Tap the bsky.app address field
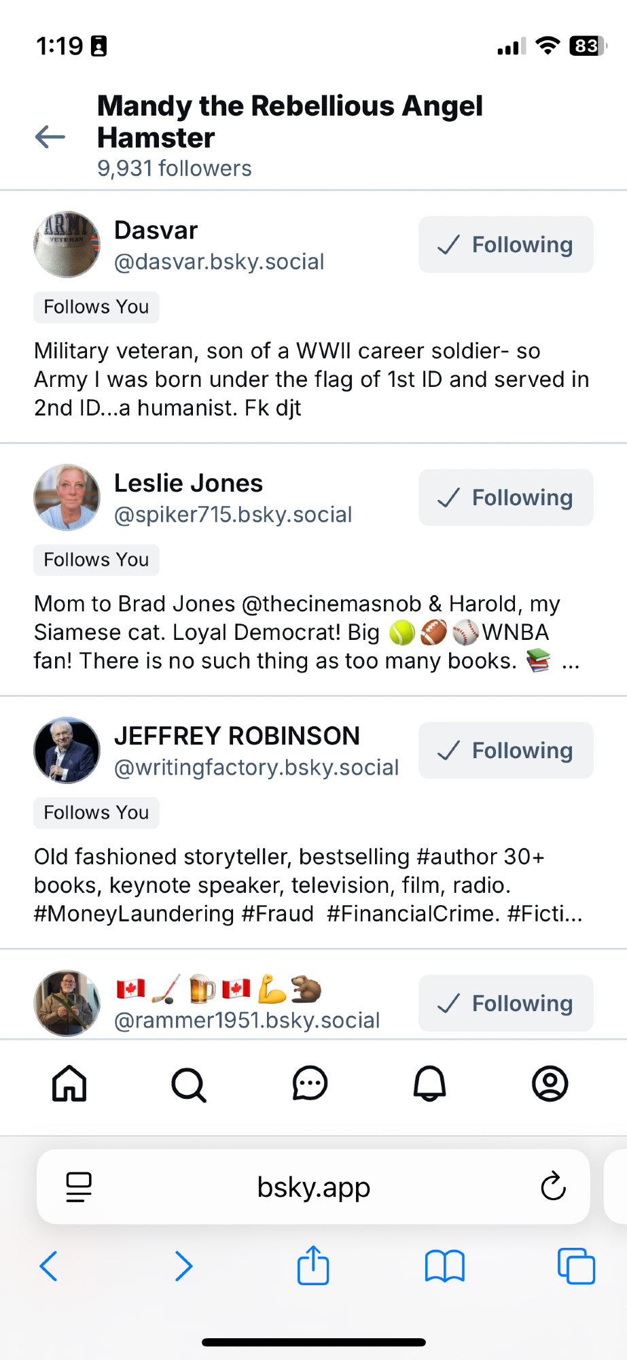Screen dimensions: 627x1360 [313, 1187]
